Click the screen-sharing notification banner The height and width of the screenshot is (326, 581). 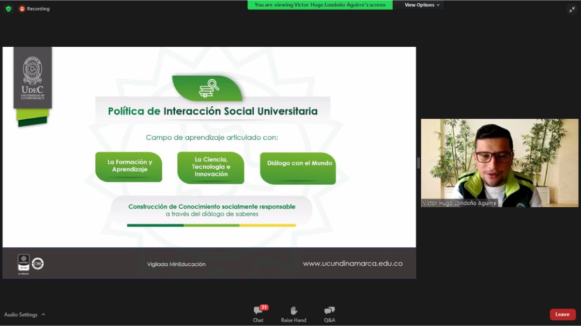(320, 5)
